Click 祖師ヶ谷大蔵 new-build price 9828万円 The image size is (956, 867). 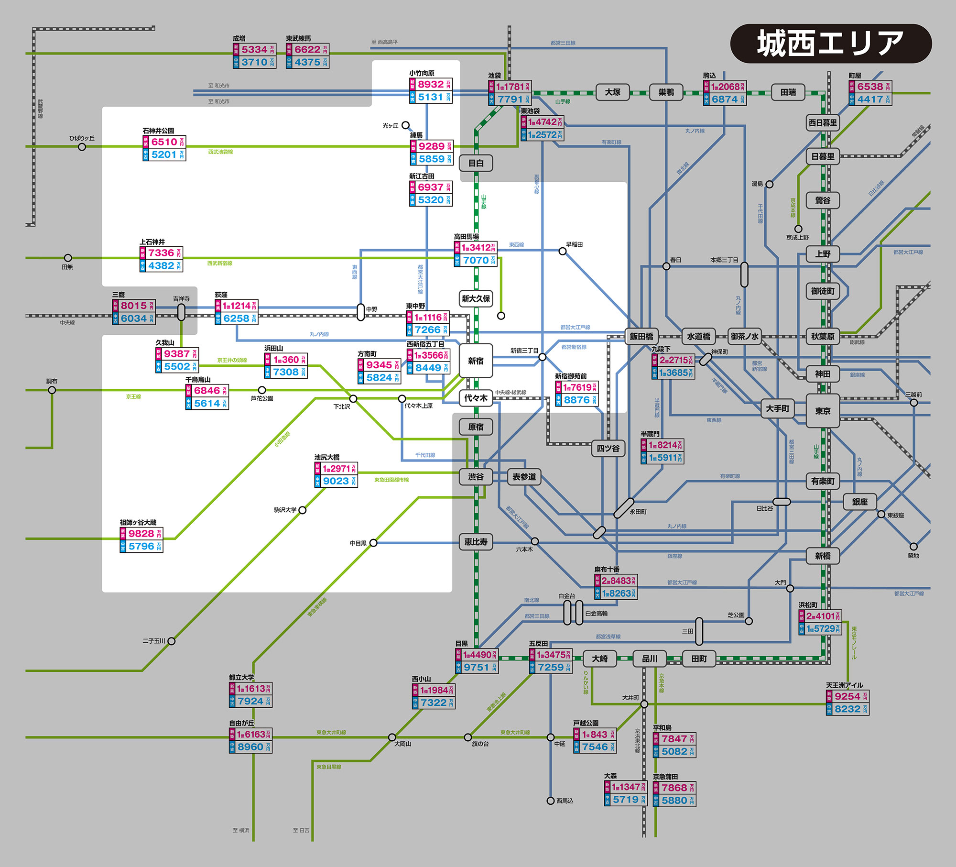(x=141, y=534)
